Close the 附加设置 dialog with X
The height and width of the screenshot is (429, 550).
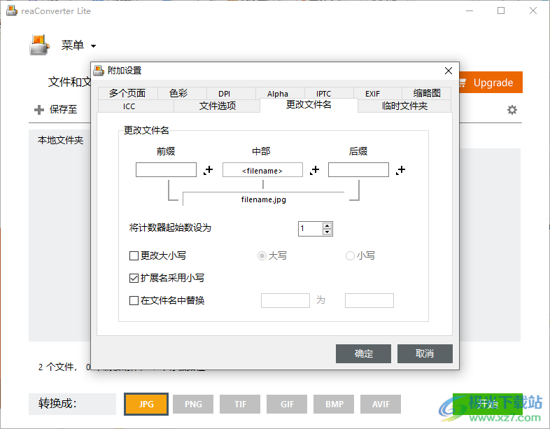(449, 71)
